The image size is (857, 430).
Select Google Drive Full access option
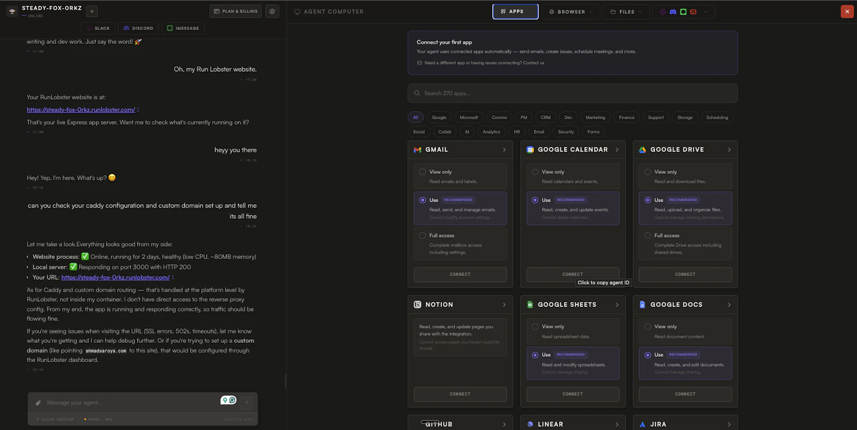pyautogui.click(x=685, y=243)
